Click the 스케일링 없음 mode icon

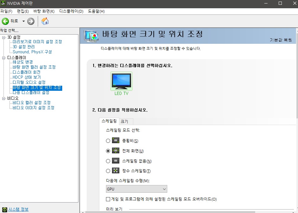[x=116, y=161]
